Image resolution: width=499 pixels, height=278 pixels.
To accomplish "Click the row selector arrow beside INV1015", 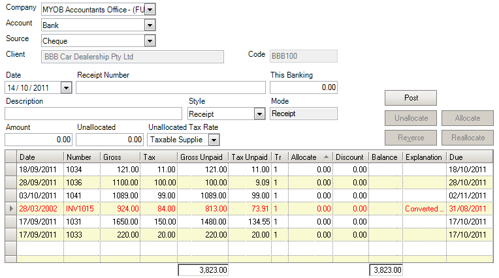I will (x=10, y=209).
